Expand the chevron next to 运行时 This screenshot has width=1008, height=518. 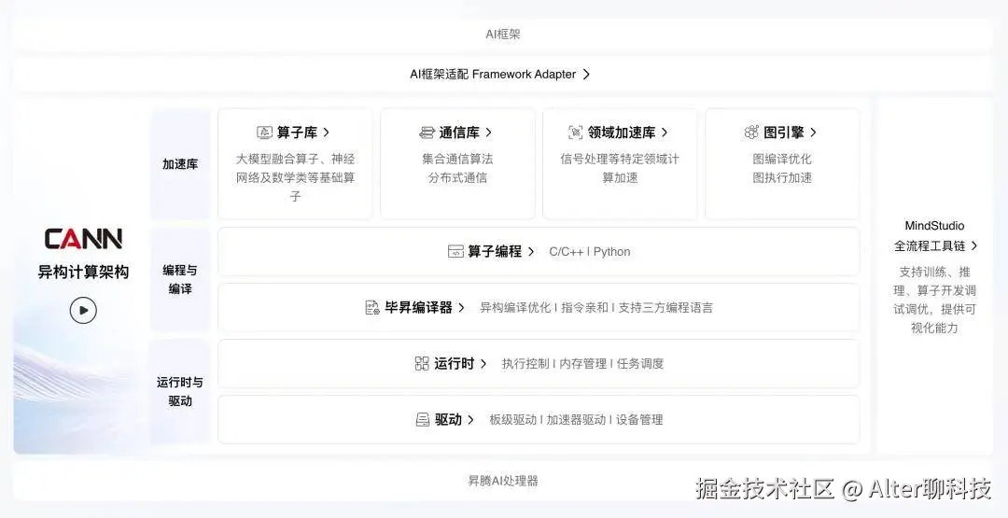[483, 364]
